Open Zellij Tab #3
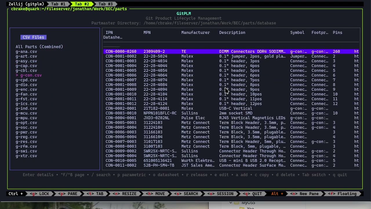The width and height of the screenshot is (371, 209). point(106,4)
